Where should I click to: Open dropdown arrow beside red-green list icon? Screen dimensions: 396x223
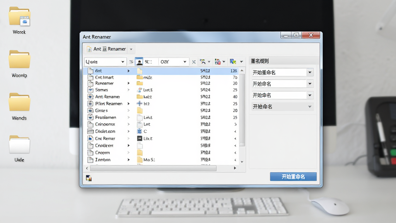point(224,62)
